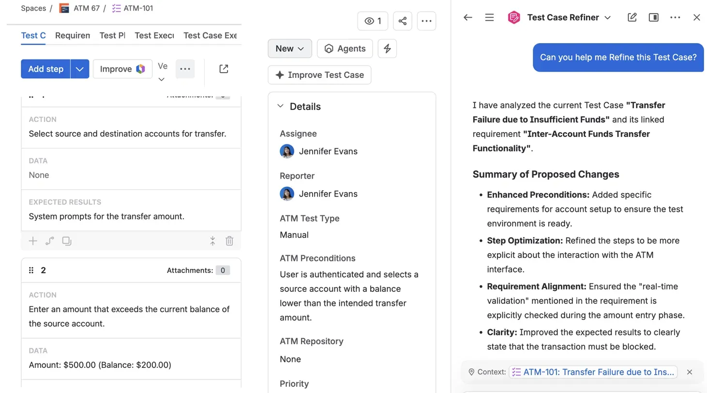
Task: Click the Improve Test Case button
Action: tap(319, 75)
